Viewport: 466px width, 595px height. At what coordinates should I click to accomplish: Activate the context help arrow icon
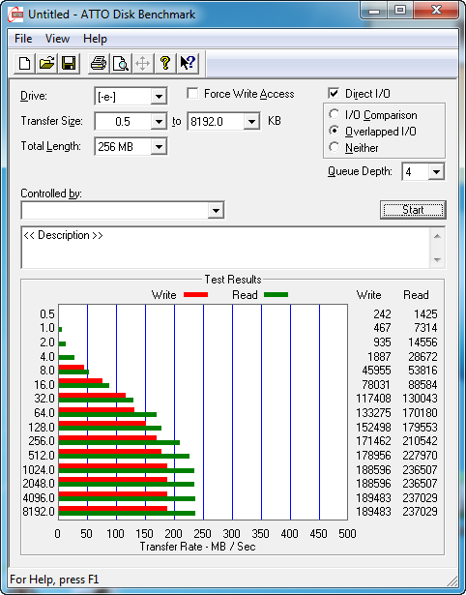tap(188, 63)
